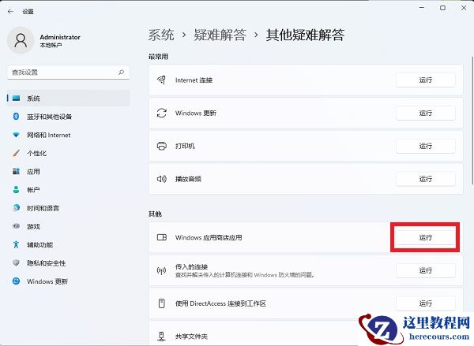Image resolution: width=474 pixels, height=346 pixels.
Task: Click the 时间和语言 globe icon
Action: [x=16, y=208]
